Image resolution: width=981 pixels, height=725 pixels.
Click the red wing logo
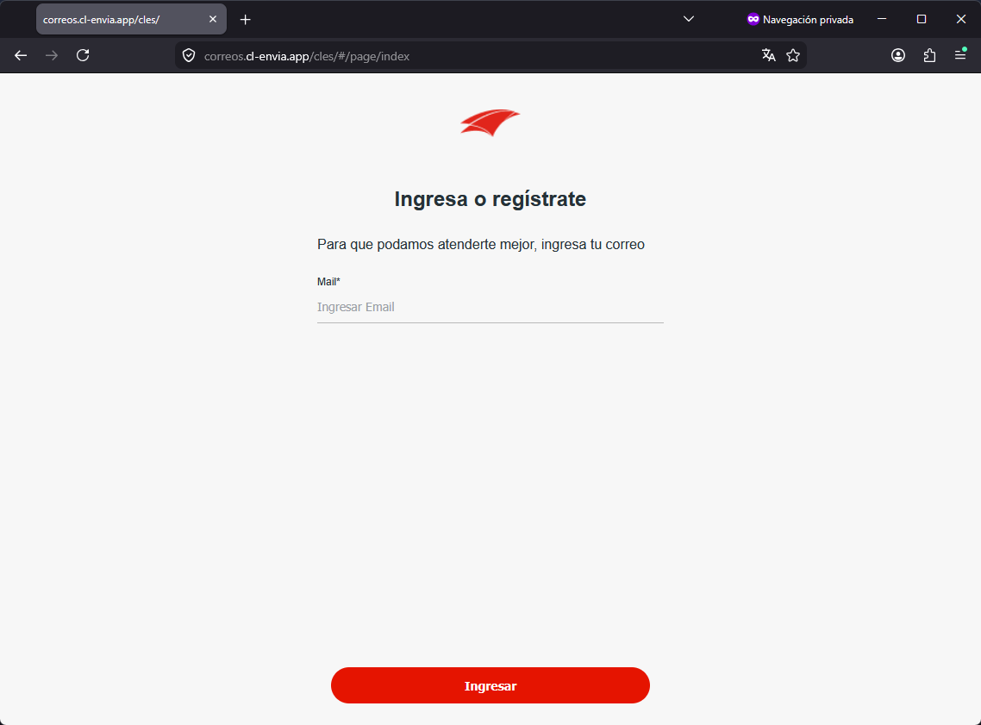(x=490, y=122)
